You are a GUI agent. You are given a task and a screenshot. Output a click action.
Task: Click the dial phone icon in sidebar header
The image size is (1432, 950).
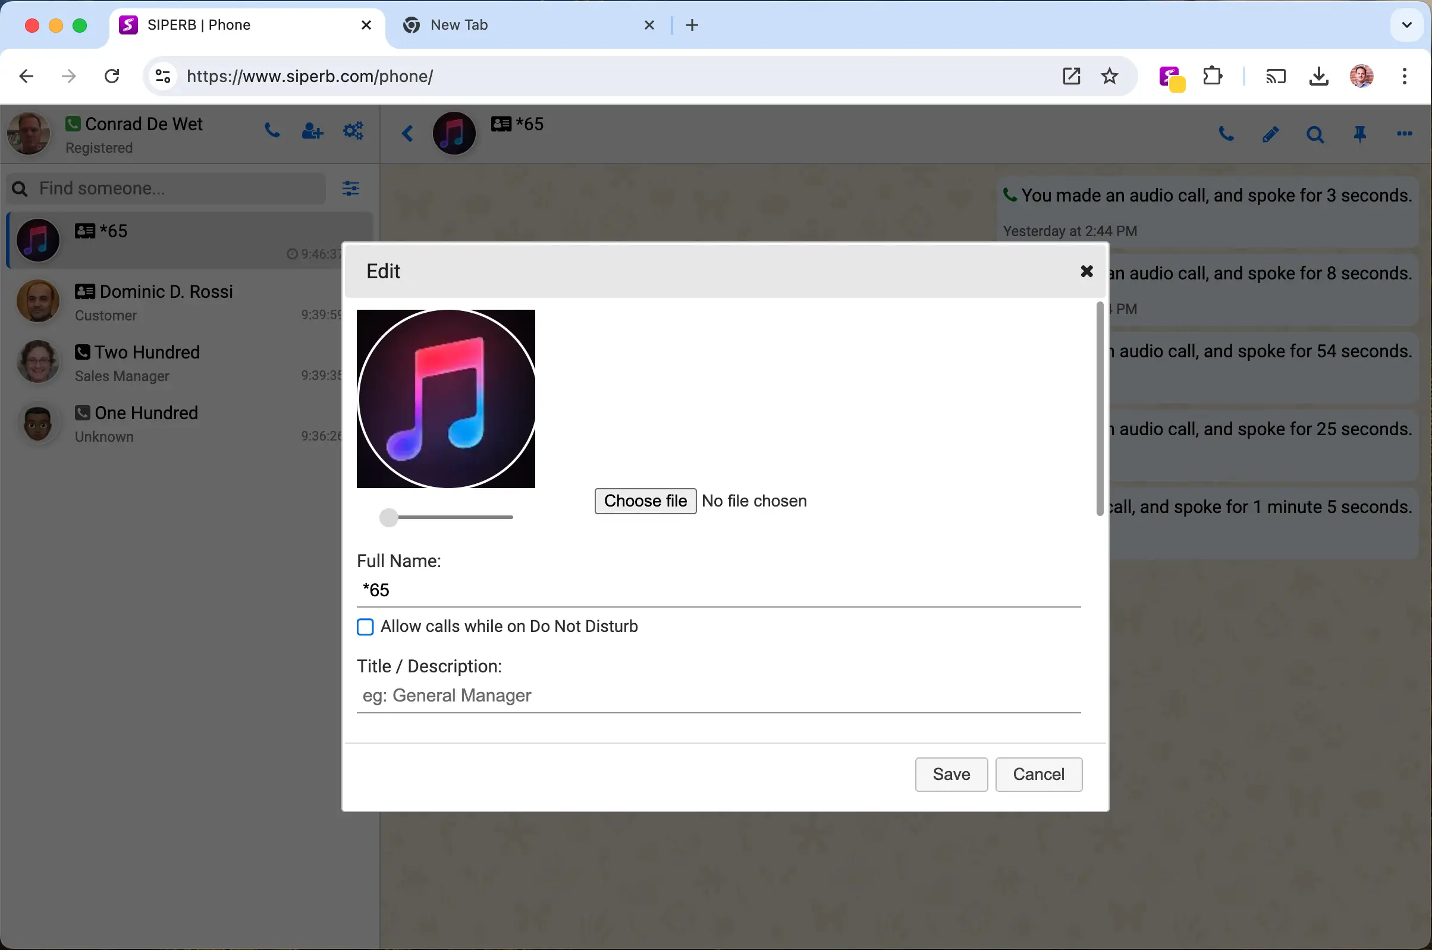click(x=272, y=131)
